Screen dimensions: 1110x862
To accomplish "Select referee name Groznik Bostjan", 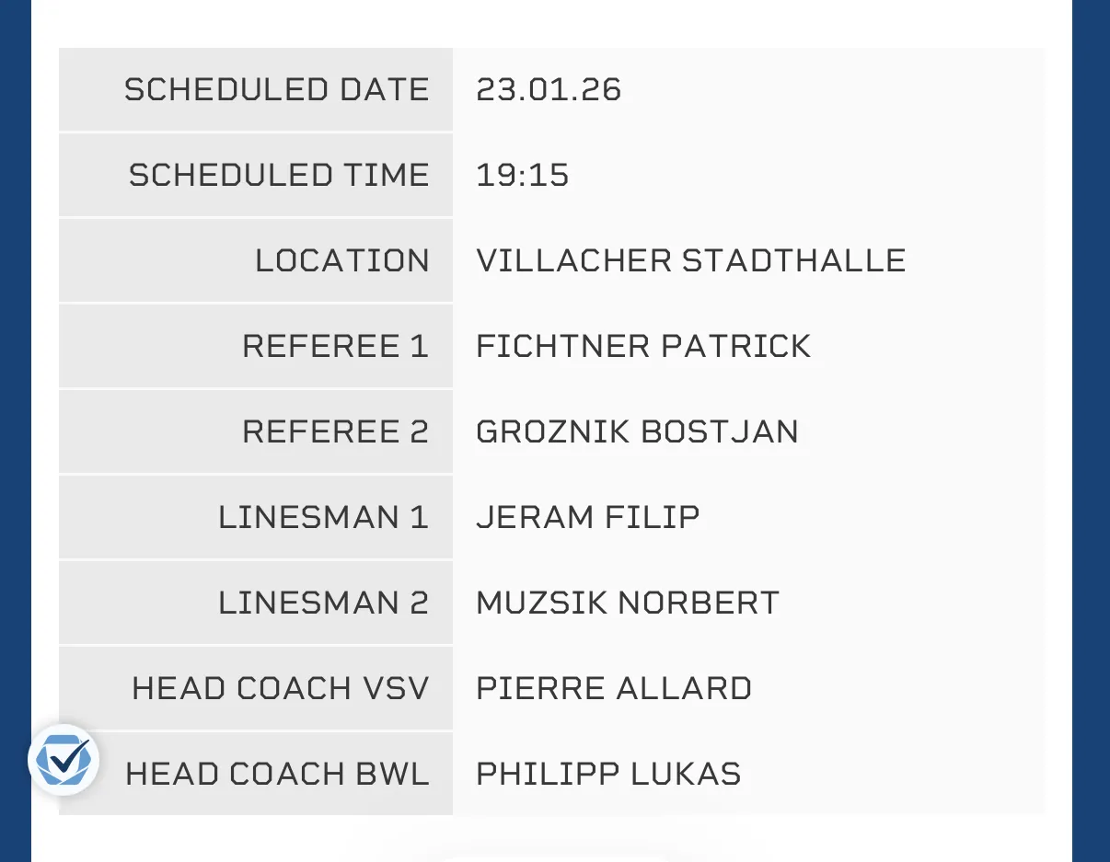I will pos(637,432).
